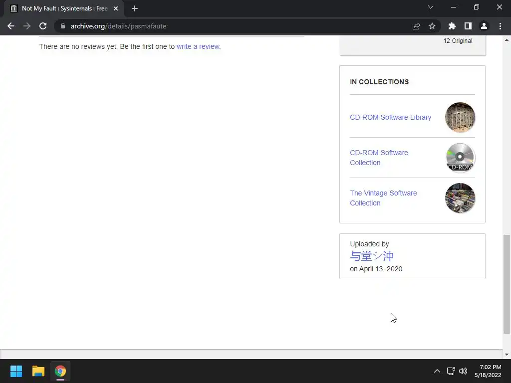Click the CD-ROM Software Library thumbnail
Screen dimensions: 511x383
(460, 117)
